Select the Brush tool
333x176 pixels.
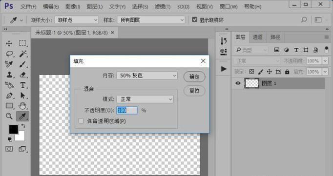[23, 64]
